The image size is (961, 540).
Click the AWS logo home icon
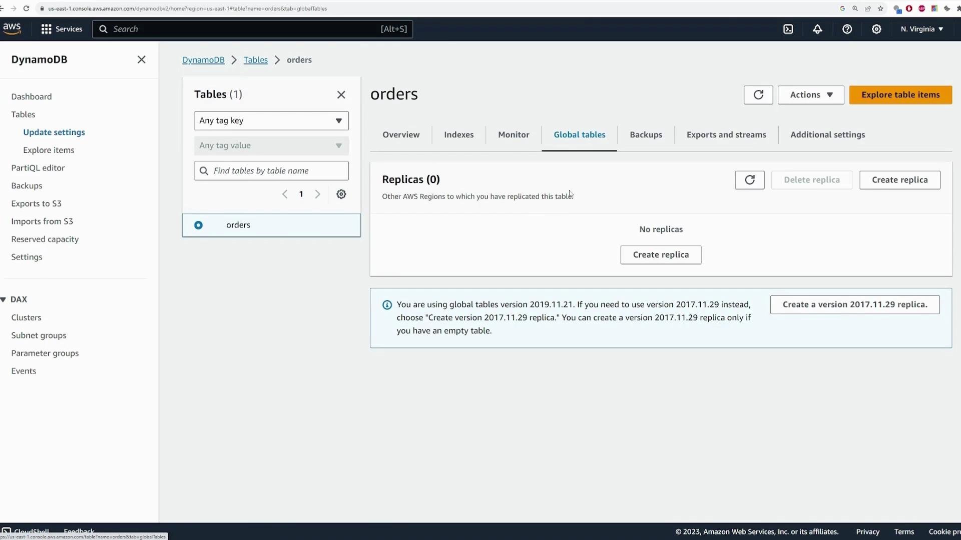pyautogui.click(x=12, y=28)
